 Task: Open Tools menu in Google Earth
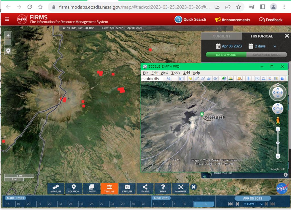point(175,73)
